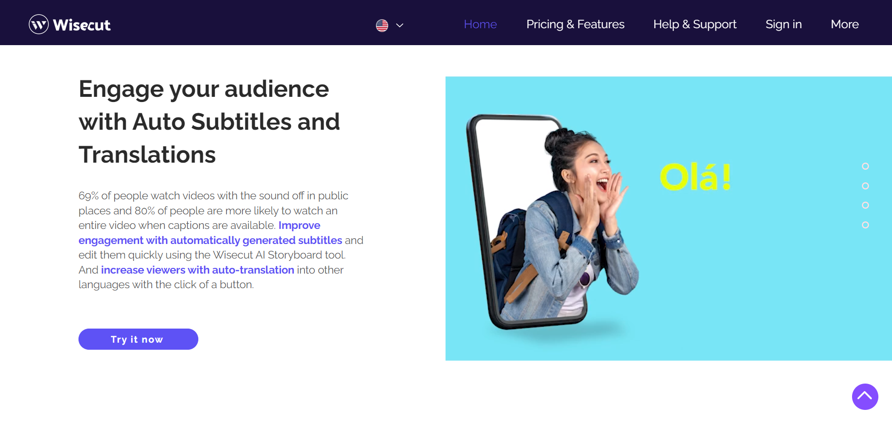Click the Sign in link
This screenshot has width=892, height=424.
783,24
